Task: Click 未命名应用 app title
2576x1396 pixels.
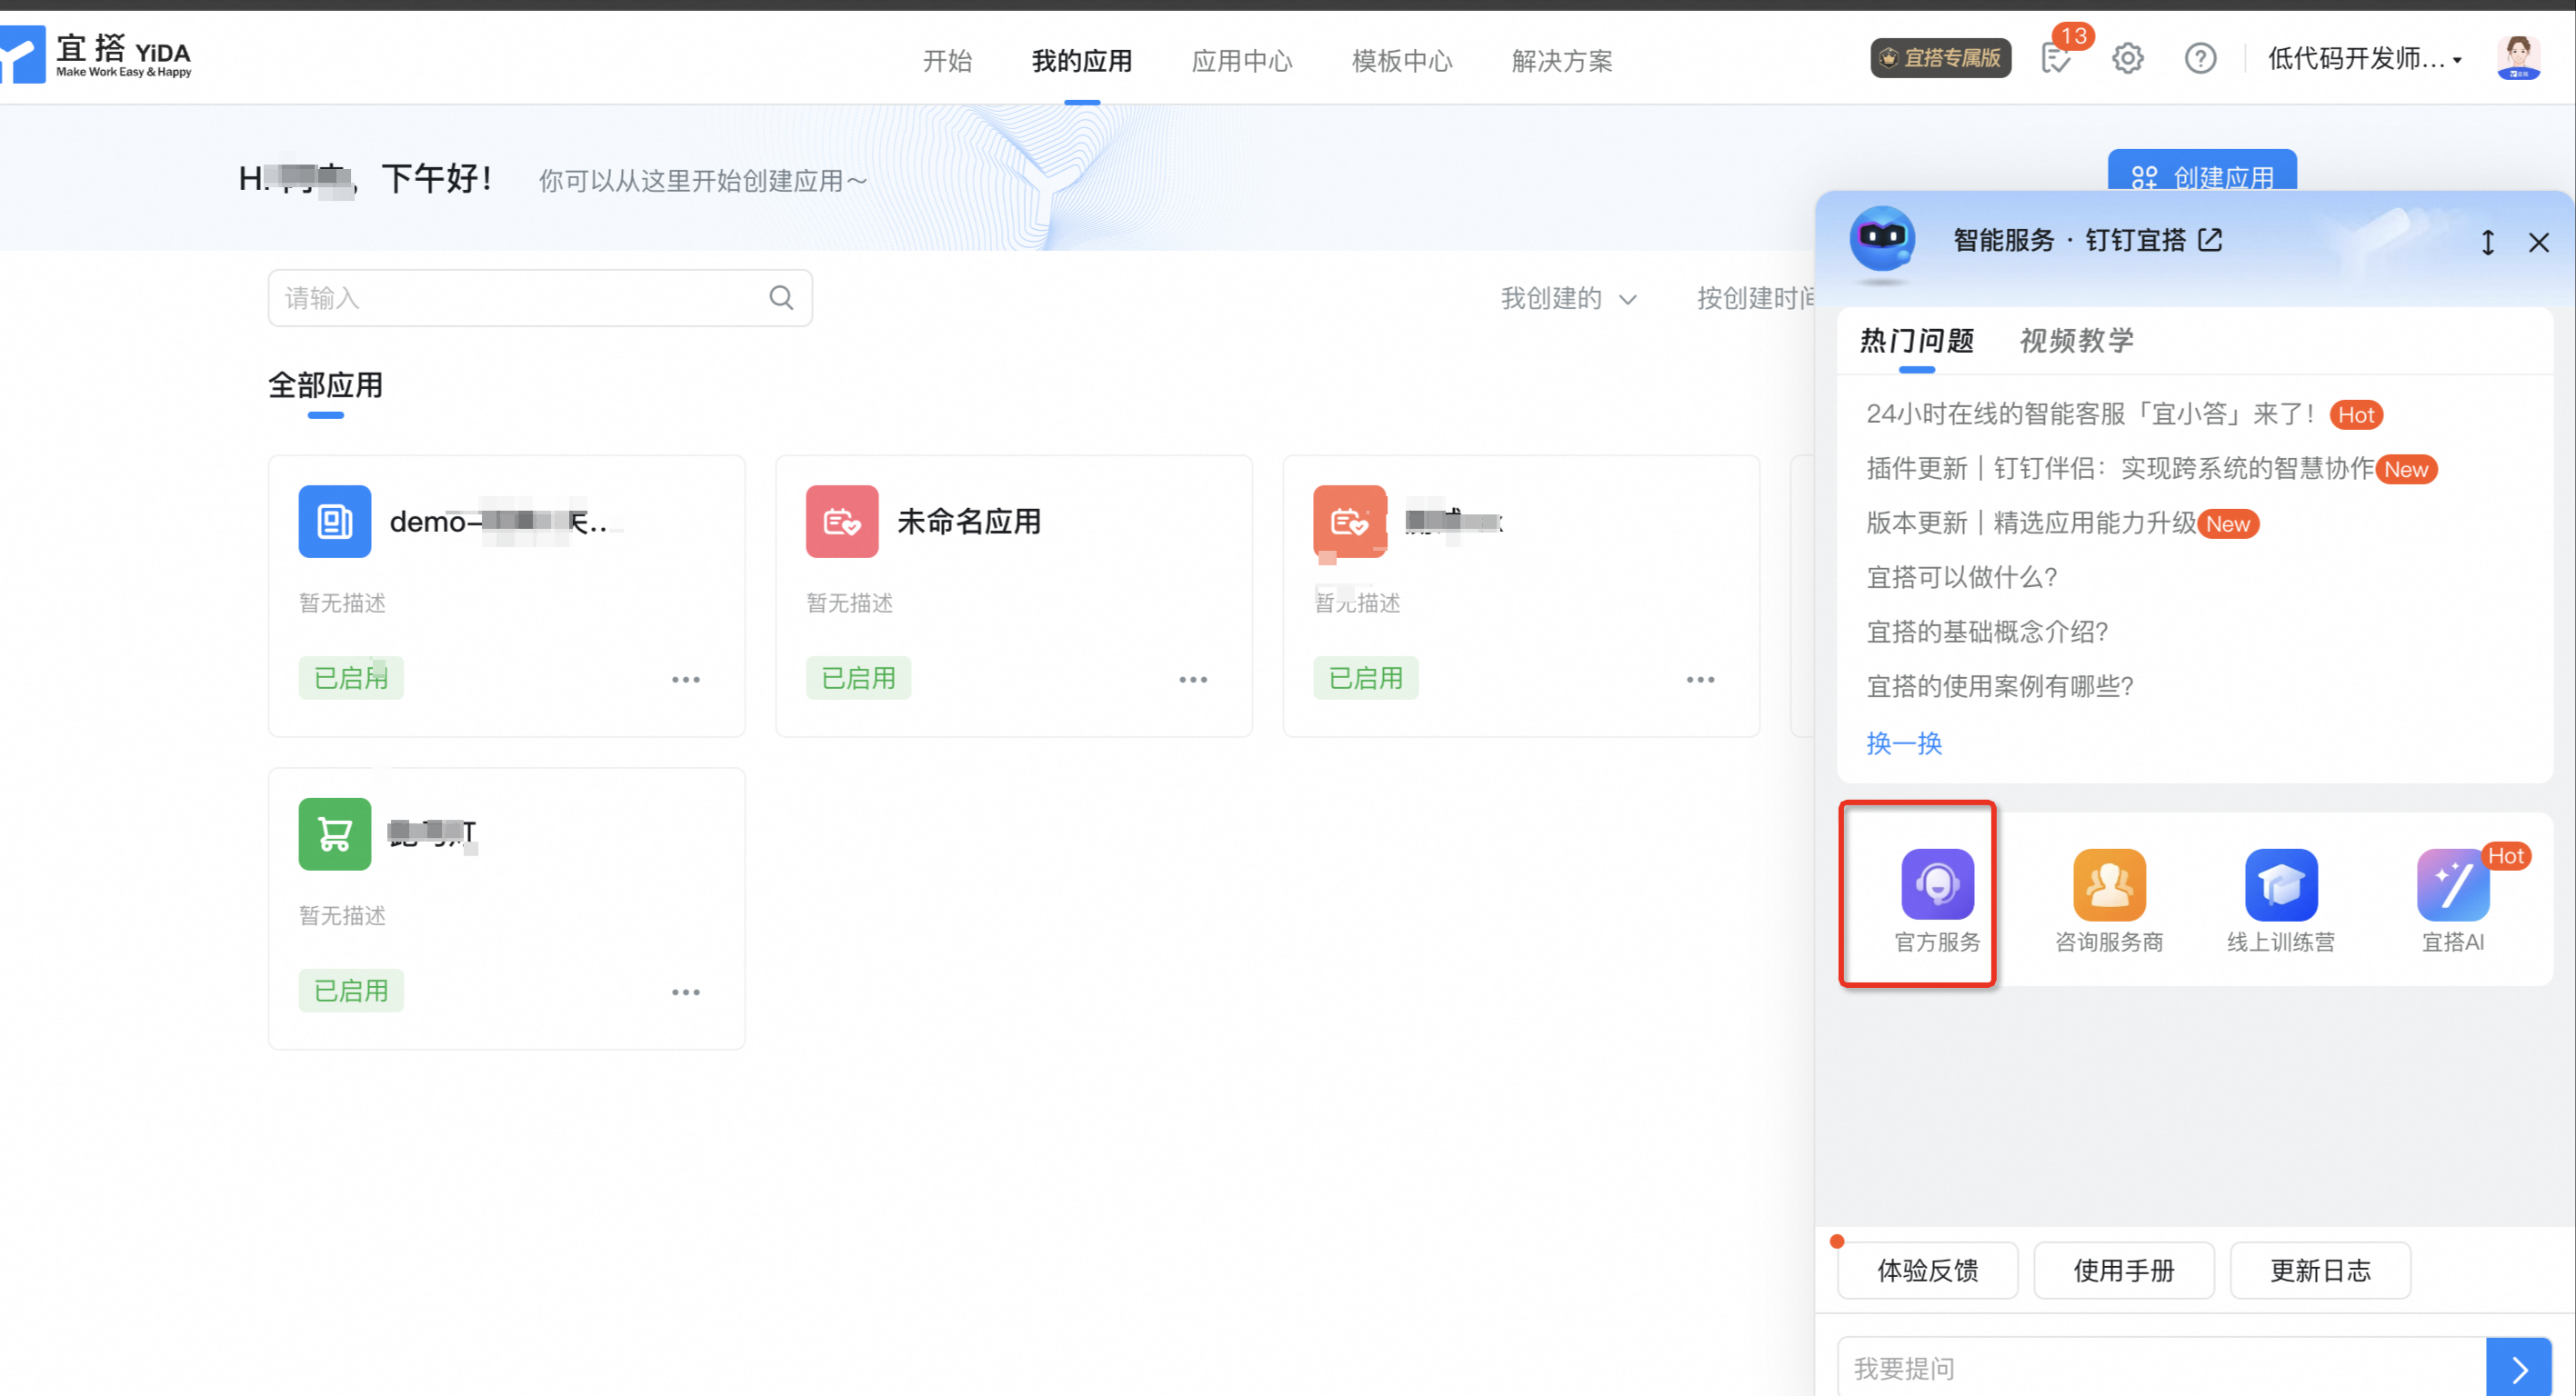Action: click(x=969, y=522)
